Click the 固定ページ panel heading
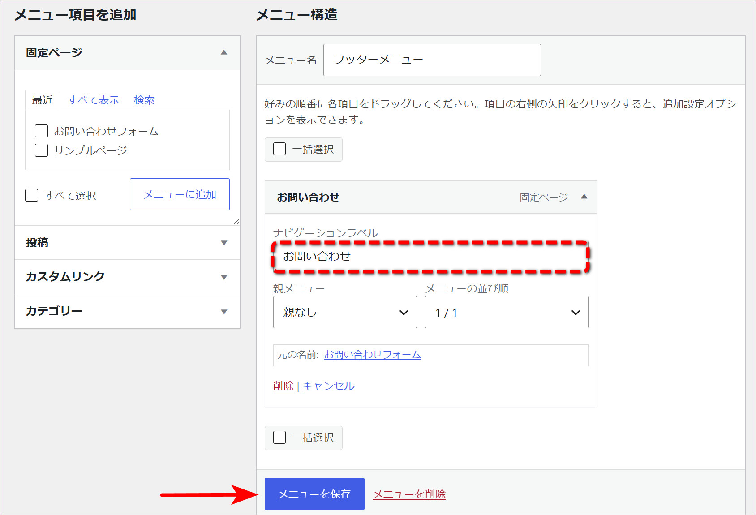 128,53
